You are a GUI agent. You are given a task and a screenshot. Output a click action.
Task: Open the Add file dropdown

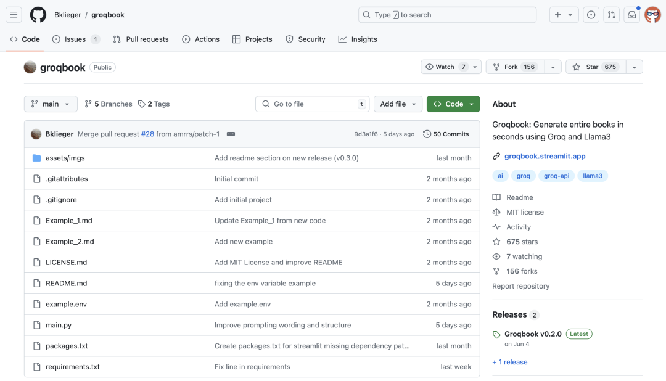pos(398,104)
